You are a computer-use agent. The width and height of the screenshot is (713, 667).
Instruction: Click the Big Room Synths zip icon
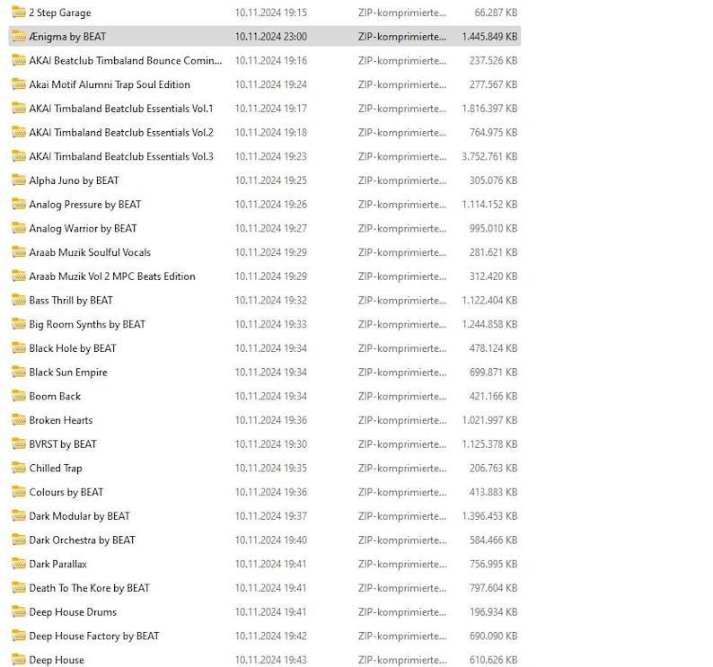pyautogui.click(x=19, y=324)
